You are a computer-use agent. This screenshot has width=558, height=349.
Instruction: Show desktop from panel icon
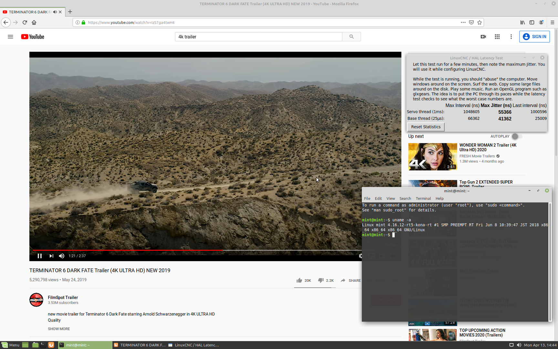point(25,345)
